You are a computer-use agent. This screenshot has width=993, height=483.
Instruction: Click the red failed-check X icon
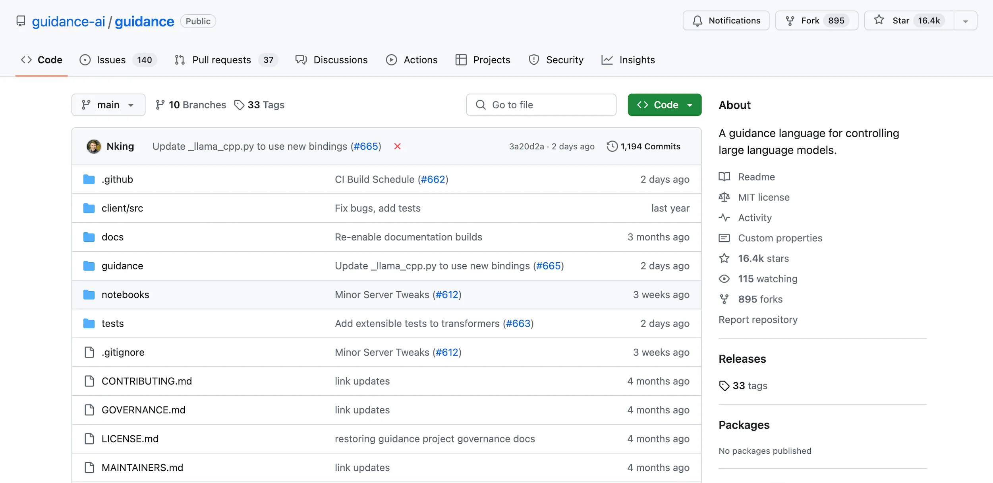point(397,146)
